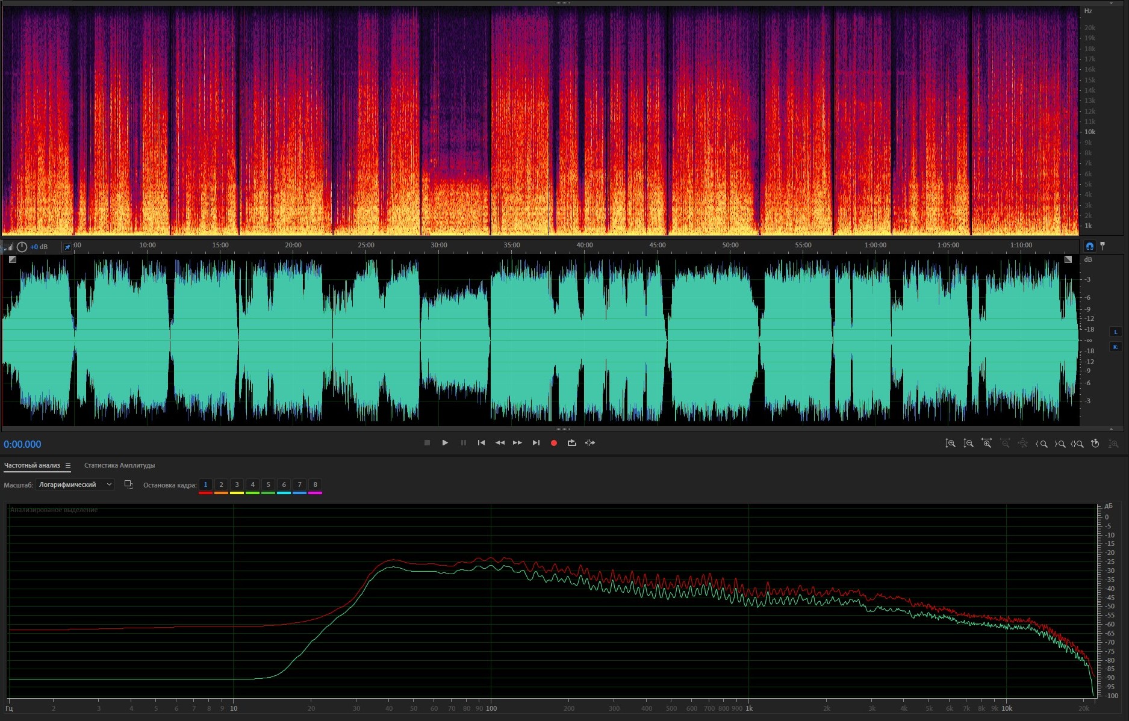Open Частотный анализ panel menu
The width and height of the screenshot is (1129, 721).
tap(68, 465)
